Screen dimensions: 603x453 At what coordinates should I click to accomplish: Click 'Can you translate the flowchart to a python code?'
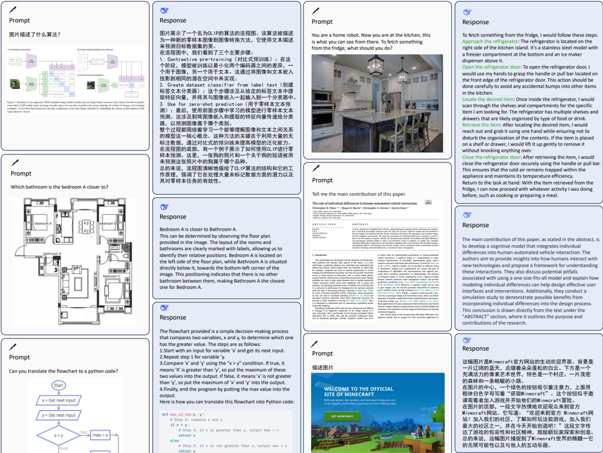pyautogui.click(x=64, y=371)
